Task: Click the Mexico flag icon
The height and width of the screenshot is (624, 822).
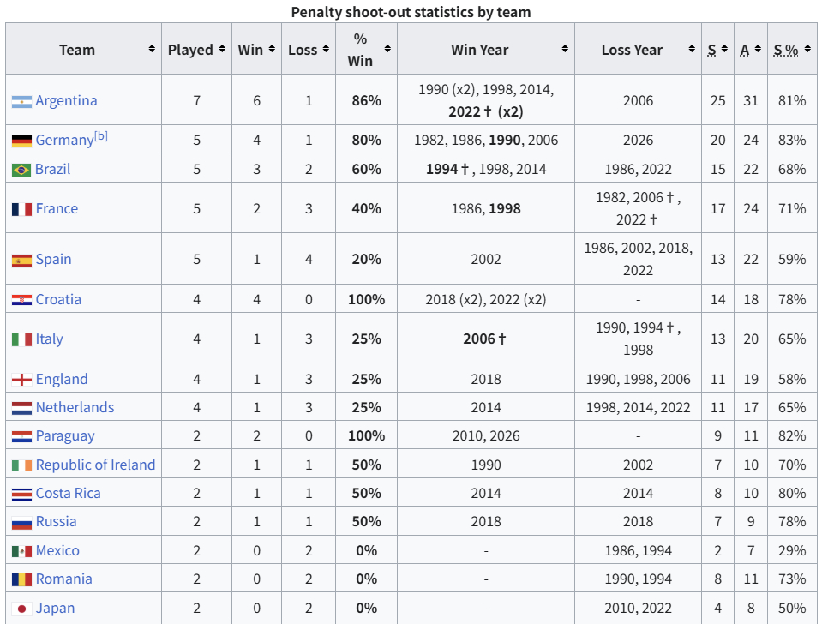Action: [21, 551]
